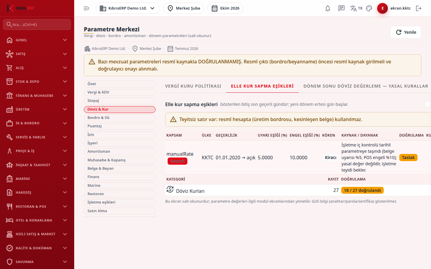Click the Geçerli badge under manualRate
This screenshot has height=269, width=431.
point(177,161)
